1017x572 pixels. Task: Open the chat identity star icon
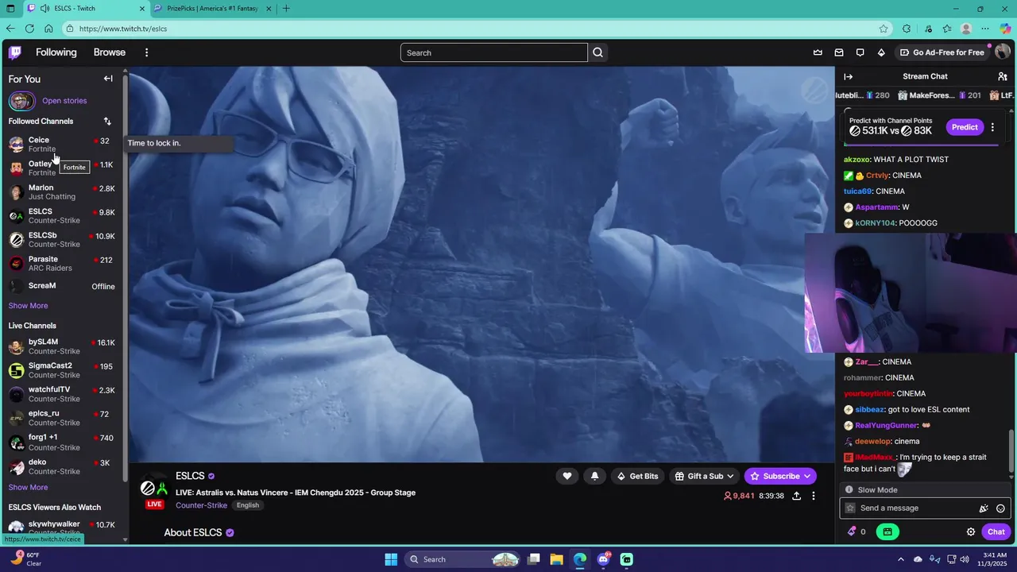(x=850, y=508)
